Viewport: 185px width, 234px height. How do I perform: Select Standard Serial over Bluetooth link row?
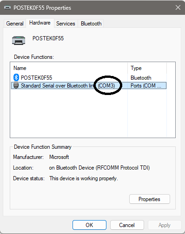coord(89,86)
